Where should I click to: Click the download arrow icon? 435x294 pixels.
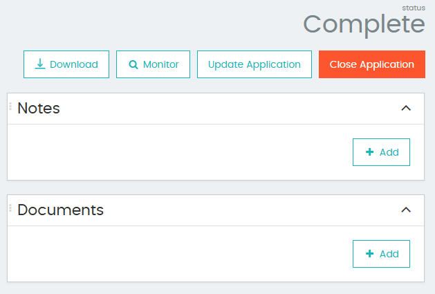point(40,64)
